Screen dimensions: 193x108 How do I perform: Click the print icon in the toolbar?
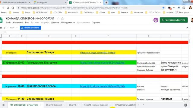(x=1, y=28)
